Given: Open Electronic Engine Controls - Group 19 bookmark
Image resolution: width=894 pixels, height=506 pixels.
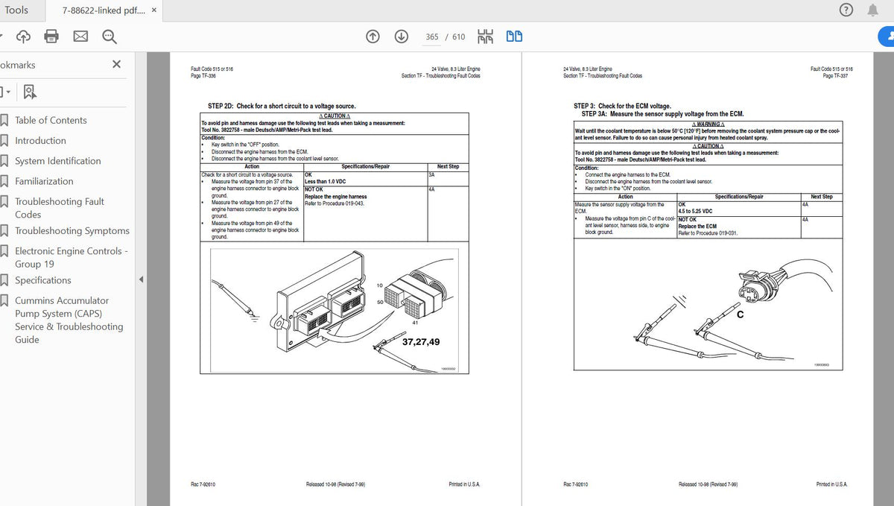Looking at the screenshot, I should [x=72, y=257].
